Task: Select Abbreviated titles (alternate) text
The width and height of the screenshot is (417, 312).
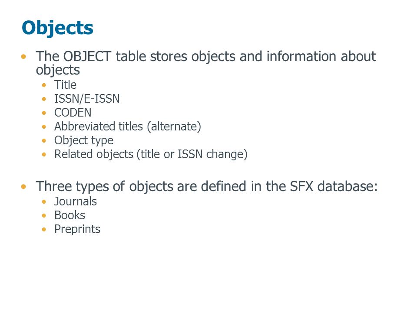Action: pos(128,127)
